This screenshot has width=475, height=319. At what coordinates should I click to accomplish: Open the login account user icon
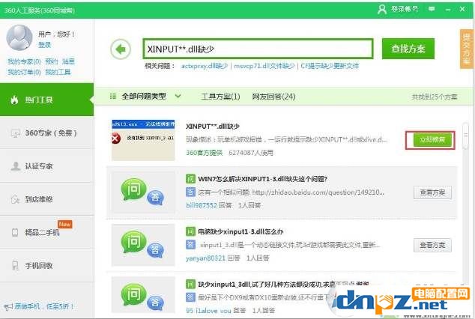382,10
